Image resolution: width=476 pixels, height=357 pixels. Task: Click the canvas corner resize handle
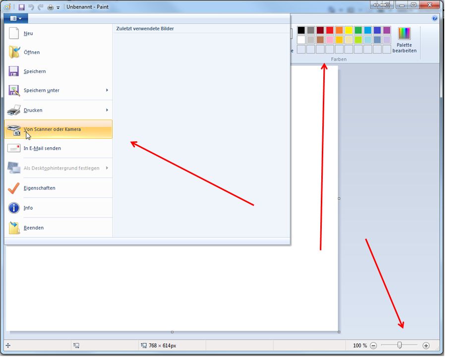339,332
